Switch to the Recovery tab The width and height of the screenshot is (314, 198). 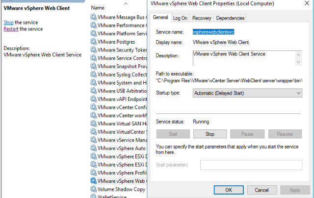(202, 18)
